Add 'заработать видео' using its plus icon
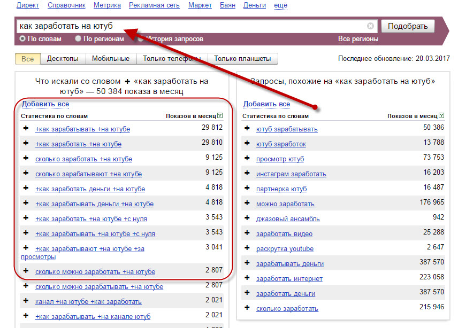458x328 pixels. [x=247, y=233]
